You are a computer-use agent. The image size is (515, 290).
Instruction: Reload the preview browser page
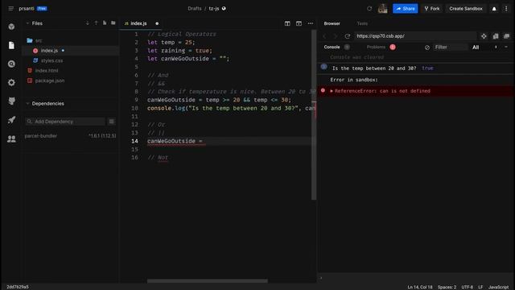click(x=347, y=36)
